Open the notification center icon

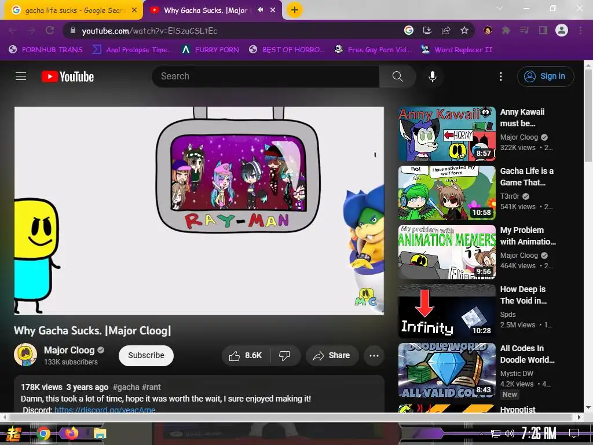coord(574,433)
